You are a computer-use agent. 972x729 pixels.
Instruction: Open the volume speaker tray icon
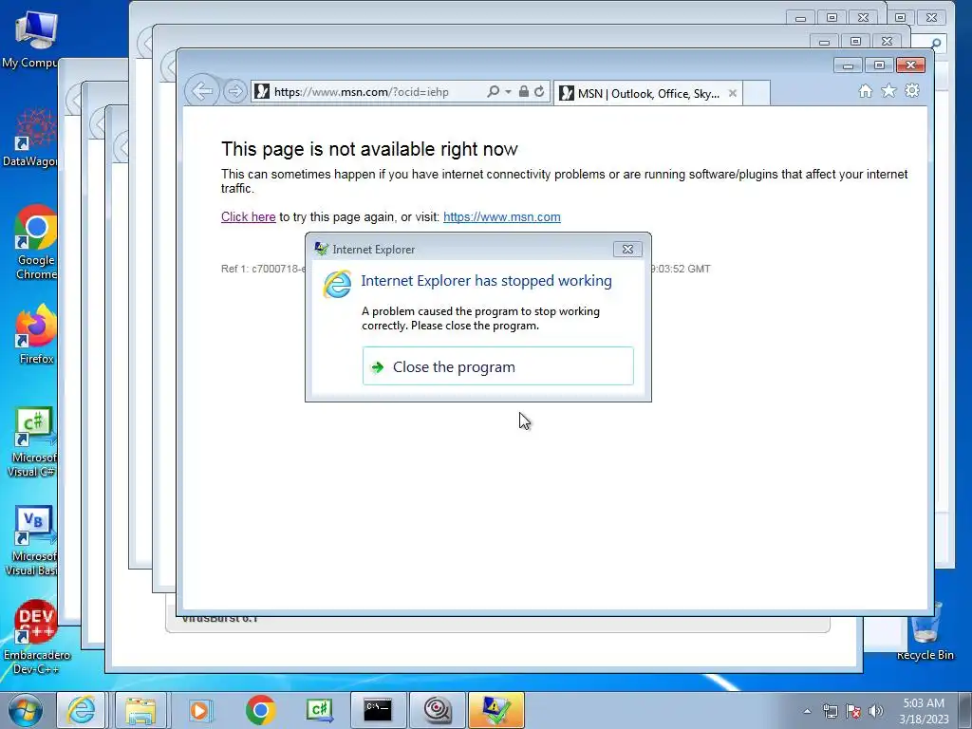tap(876, 711)
